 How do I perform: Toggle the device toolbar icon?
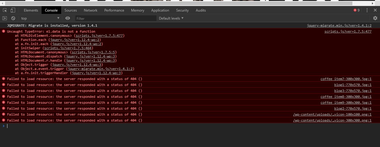pyautogui.click(x=13, y=10)
